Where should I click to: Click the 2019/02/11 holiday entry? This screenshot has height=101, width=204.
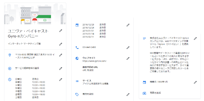[94, 37]
